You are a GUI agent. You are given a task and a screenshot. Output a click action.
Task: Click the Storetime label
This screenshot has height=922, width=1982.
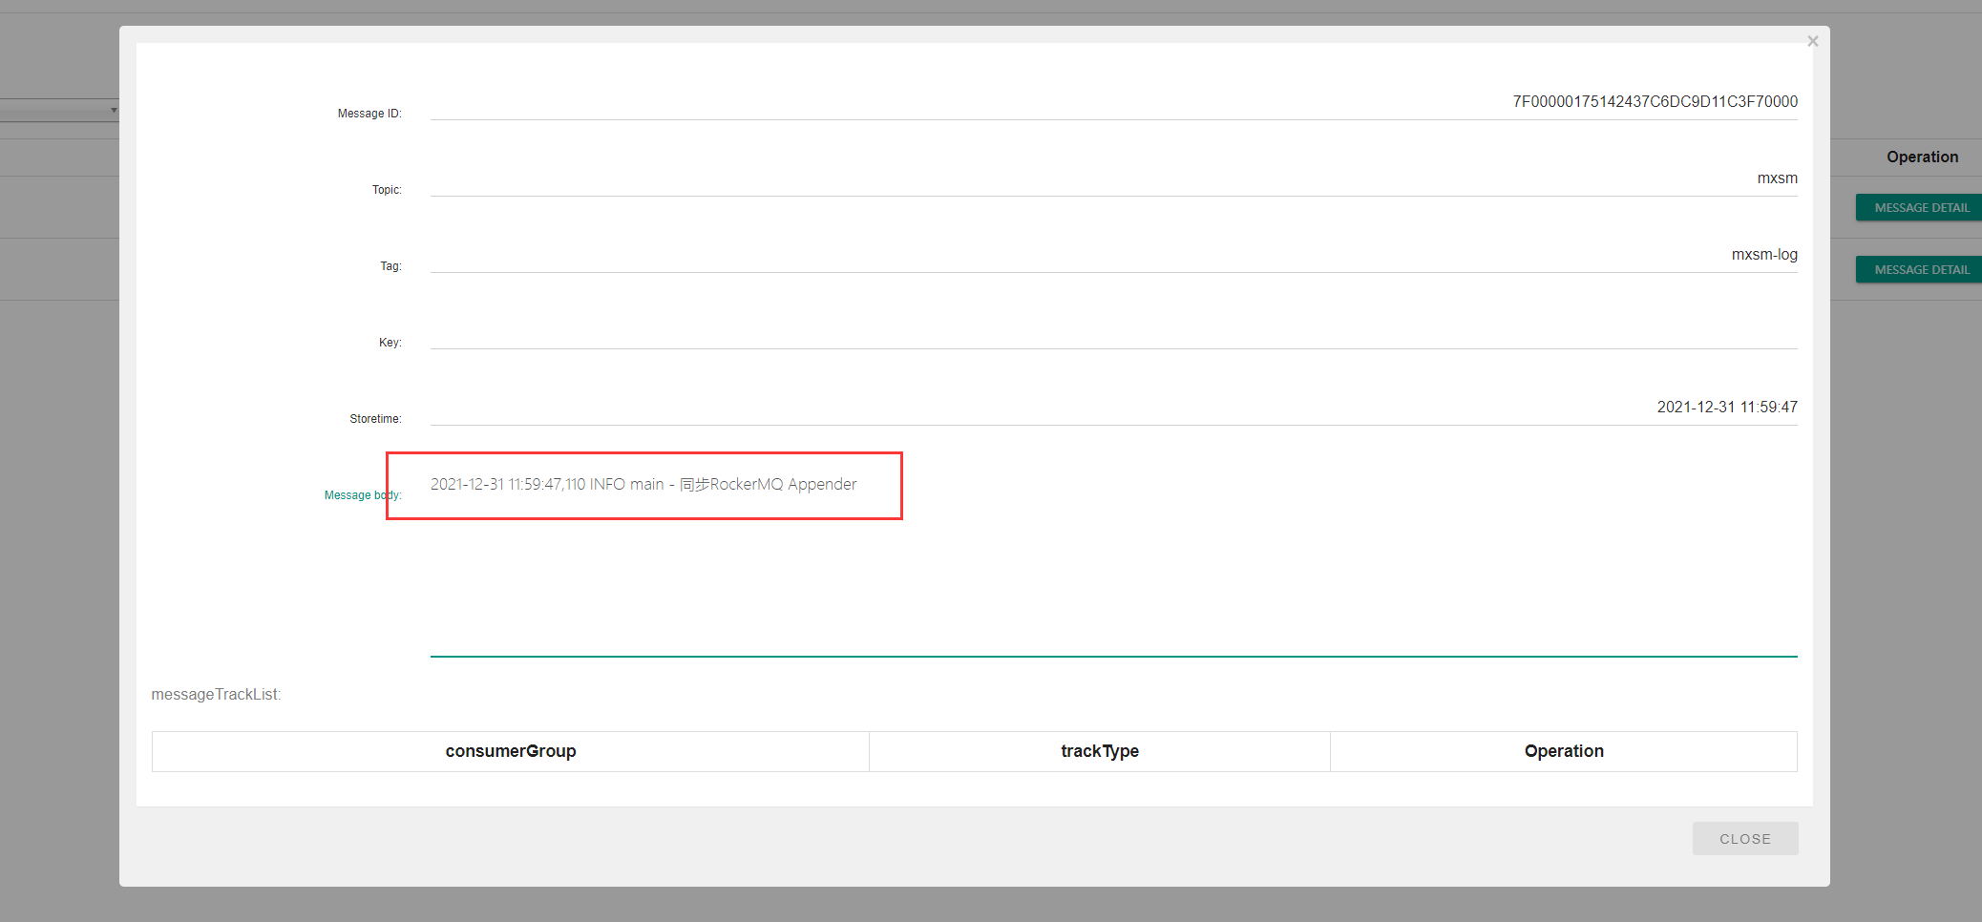tap(375, 419)
